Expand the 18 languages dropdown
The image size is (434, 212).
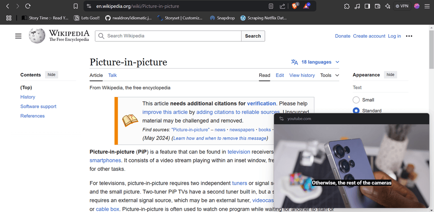[x=315, y=62]
